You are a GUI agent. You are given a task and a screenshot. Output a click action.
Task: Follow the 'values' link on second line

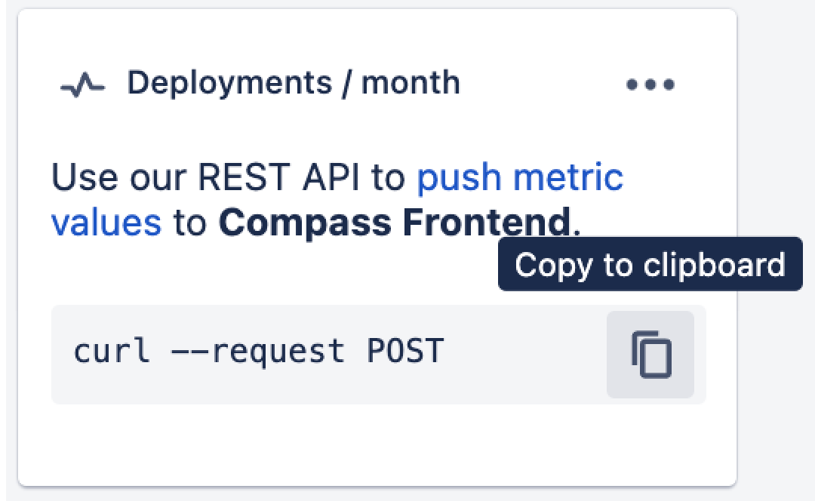click(106, 223)
